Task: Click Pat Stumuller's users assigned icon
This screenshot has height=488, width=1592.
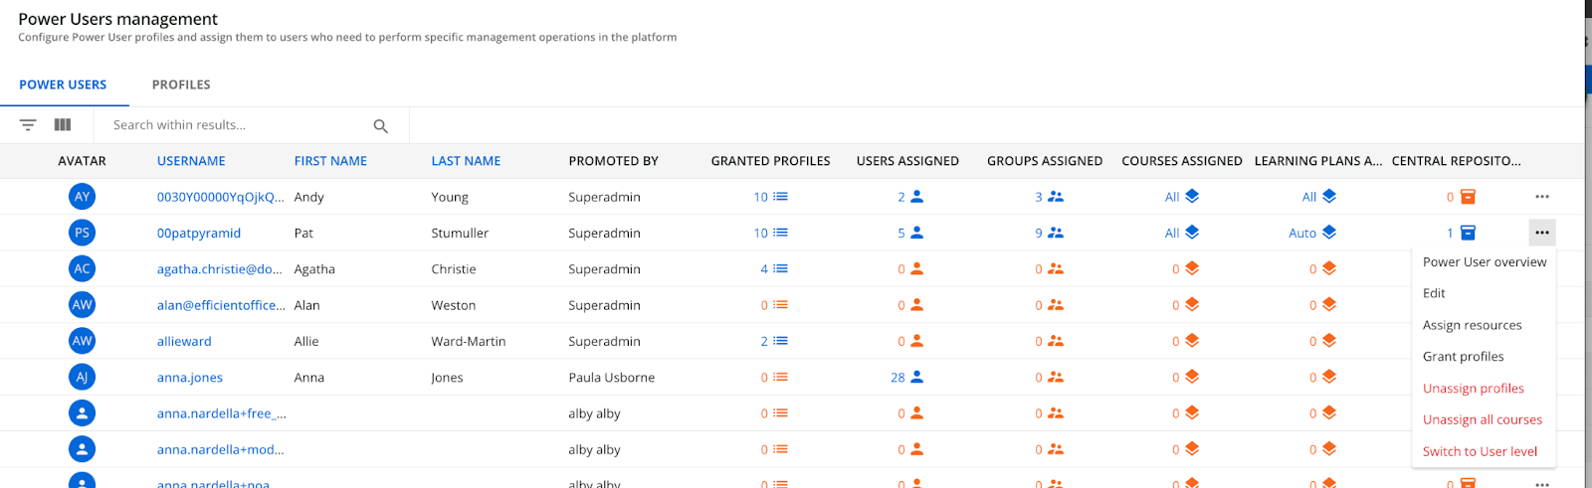Action: (x=917, y=233)
